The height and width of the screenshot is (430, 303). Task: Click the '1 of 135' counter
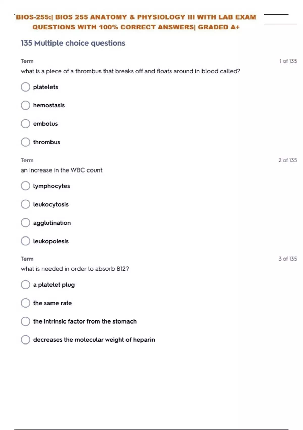[288, 61]
